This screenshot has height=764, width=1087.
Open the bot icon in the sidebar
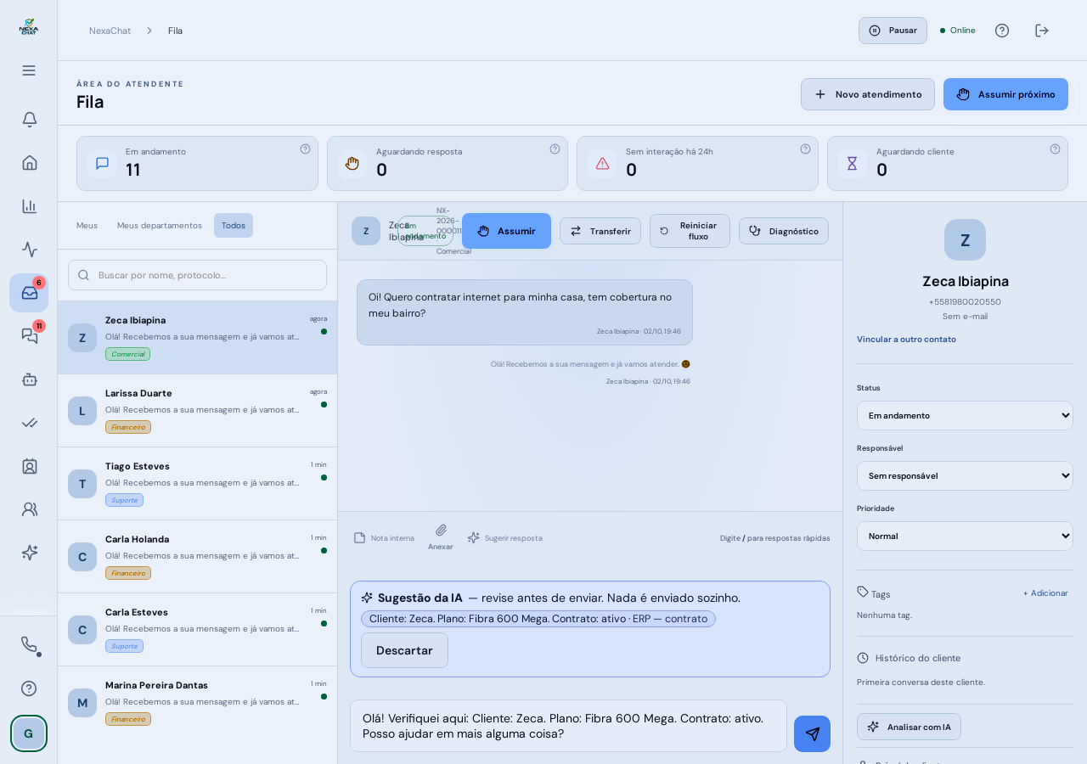pos(29,379)
